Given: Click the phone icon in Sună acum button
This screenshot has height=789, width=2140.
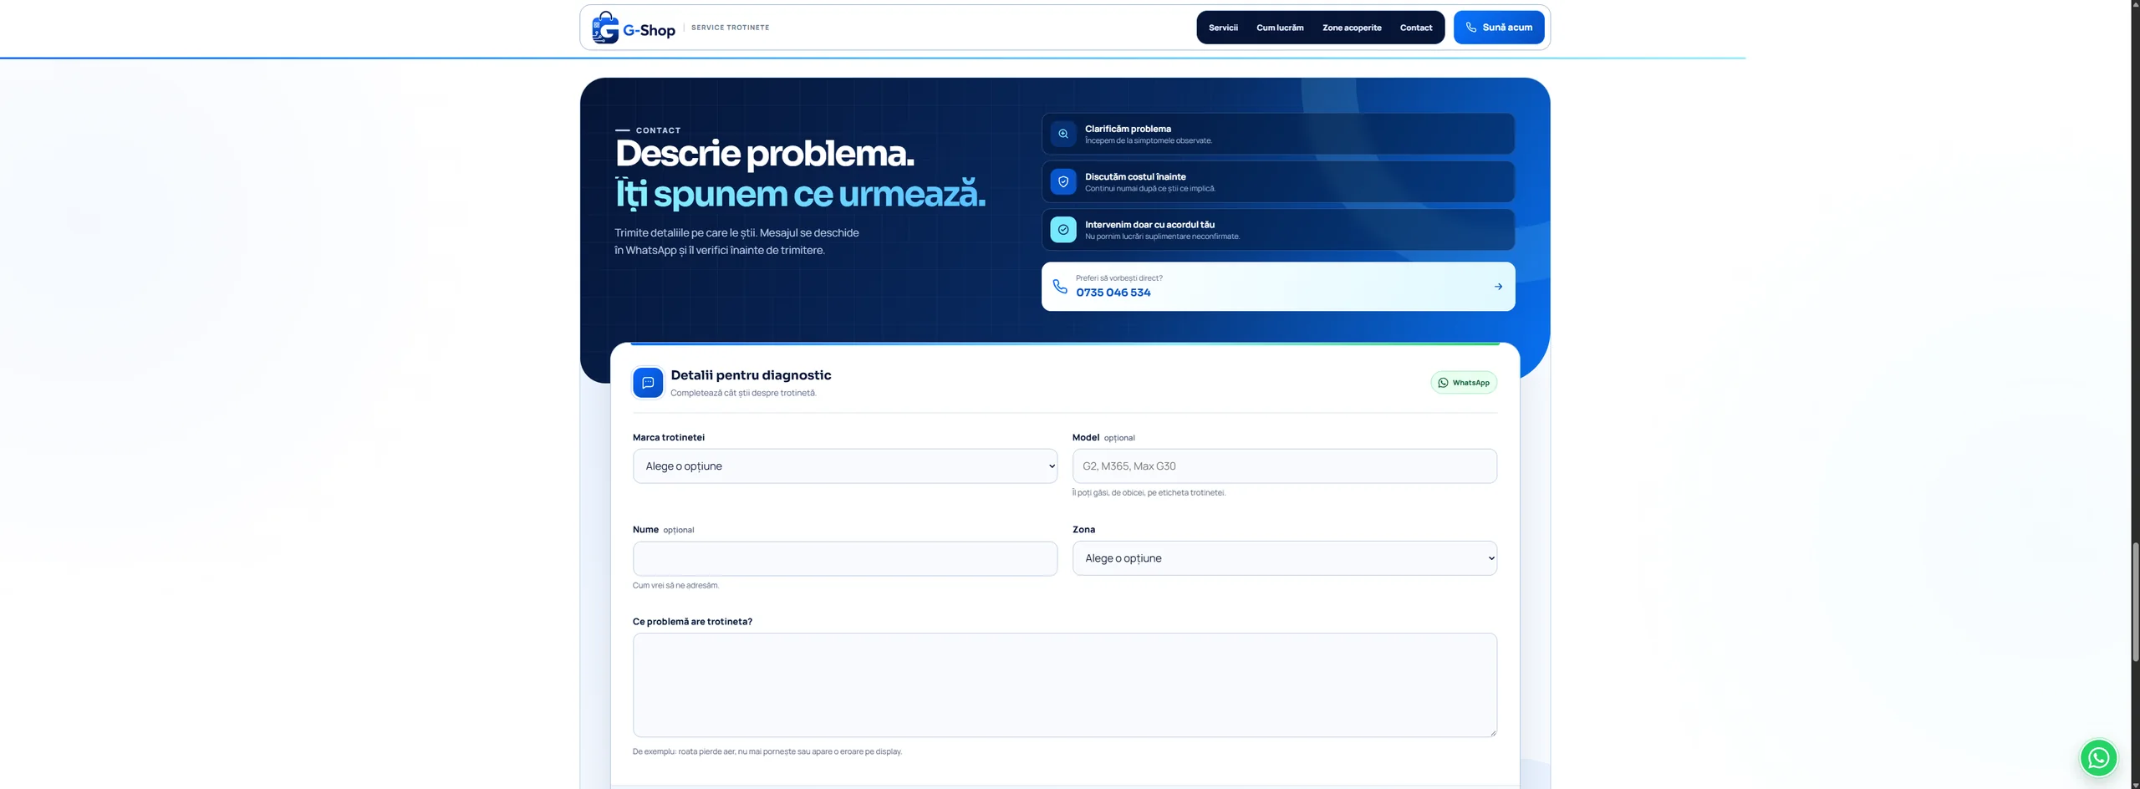Looking at the screenshot, I should pos(1470,28).
